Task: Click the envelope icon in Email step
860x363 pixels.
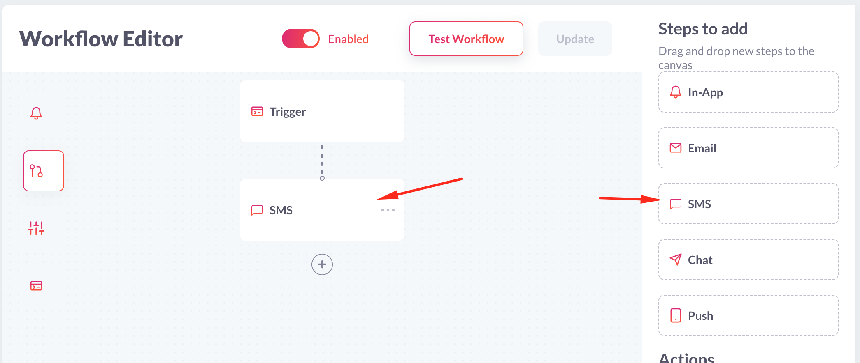Action: [676, 148]
